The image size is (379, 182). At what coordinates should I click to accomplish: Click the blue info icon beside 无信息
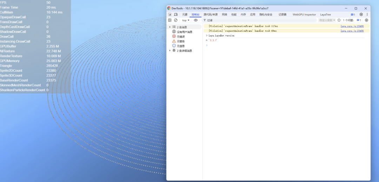click(x=174, y=46)
